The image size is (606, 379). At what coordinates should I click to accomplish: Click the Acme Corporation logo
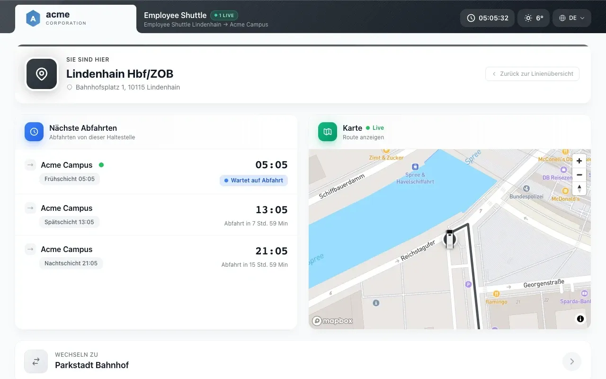(56, 18)
